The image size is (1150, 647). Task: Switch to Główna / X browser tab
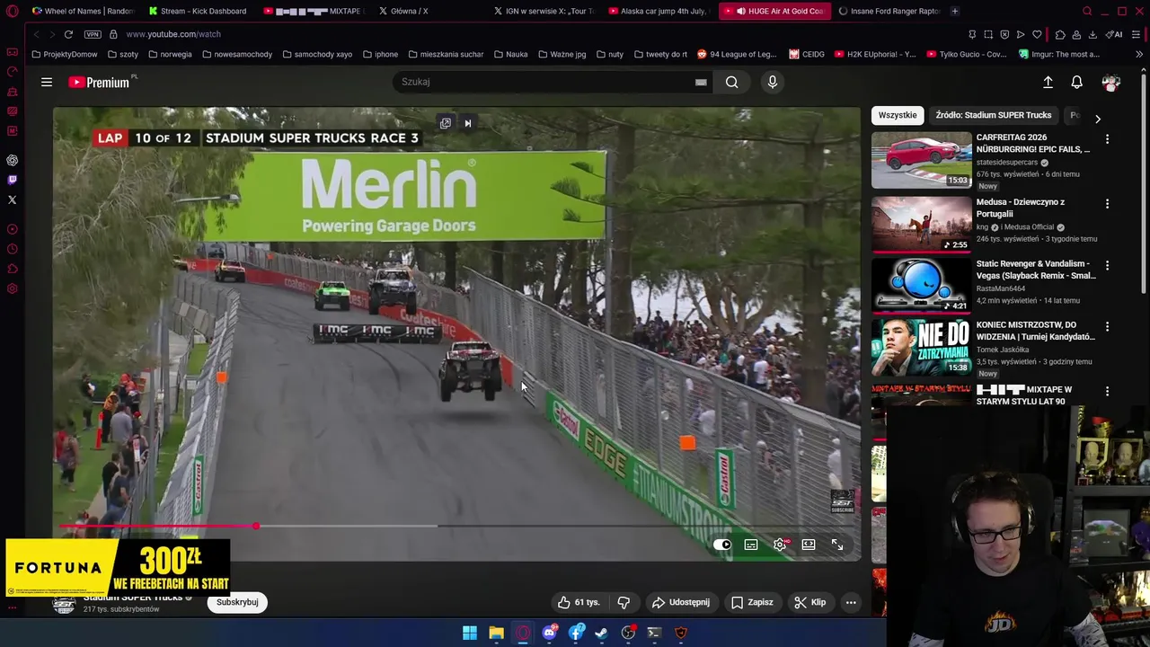click(x=428, y=11)
